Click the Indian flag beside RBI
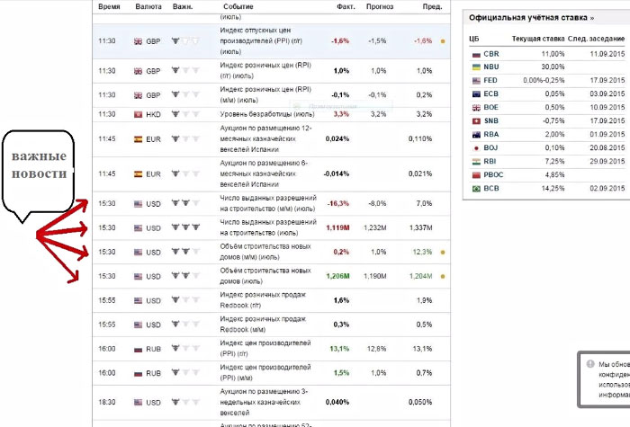The width and height of the screenshot is (630, 427). click(475, 162)
